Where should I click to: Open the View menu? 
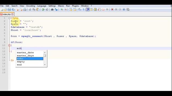[22, 6]
